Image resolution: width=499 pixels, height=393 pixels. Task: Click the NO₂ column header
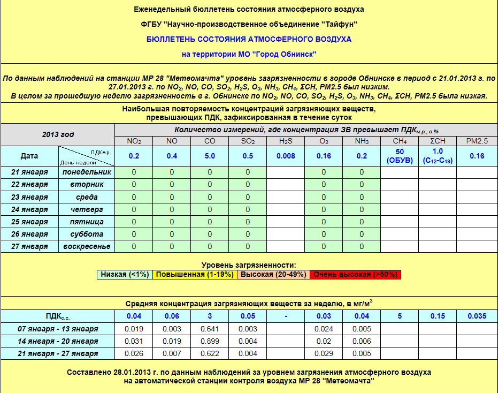tap(134, 141)
